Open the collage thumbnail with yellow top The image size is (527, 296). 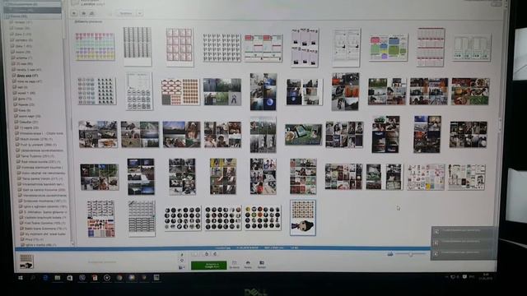pos(223,177)
